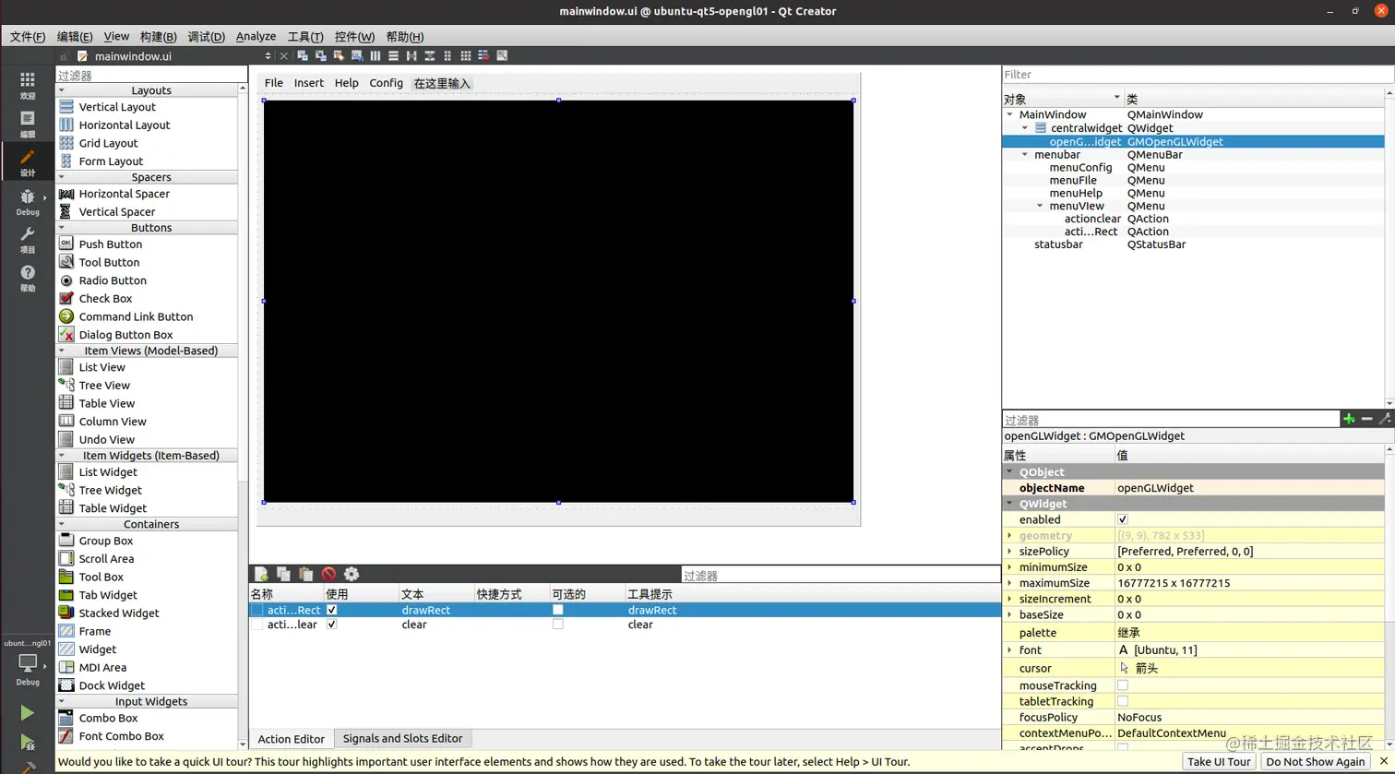Open the Welcome (欢迎) mode in sidebar
This screenshot has width=1395, height=774.
[28, 85]
